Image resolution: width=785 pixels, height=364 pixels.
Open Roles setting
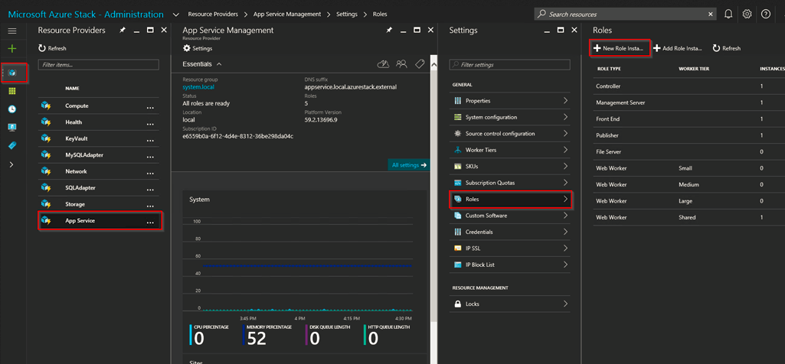(511, 199)
